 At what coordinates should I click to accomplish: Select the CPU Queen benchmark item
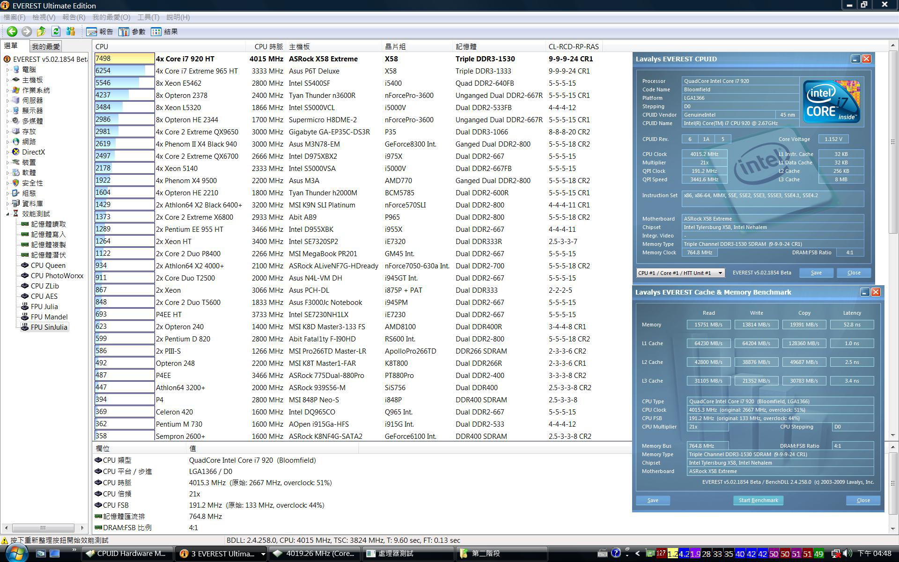point(48,265)
